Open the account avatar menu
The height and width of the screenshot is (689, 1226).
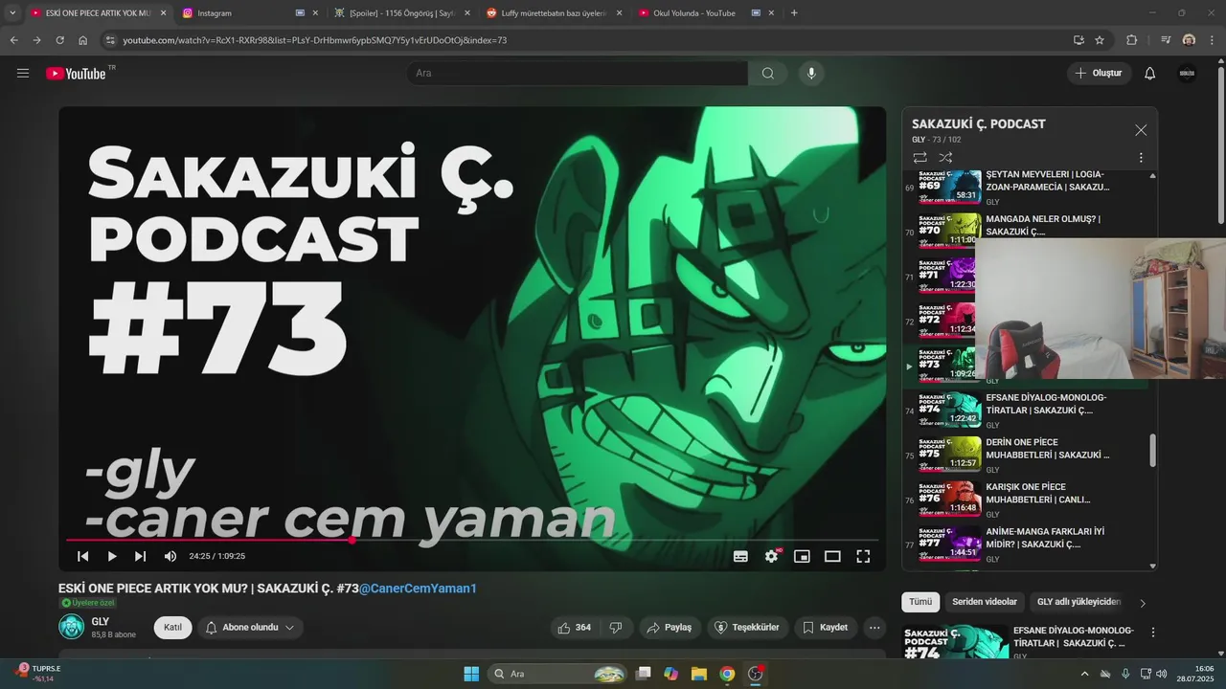1187,74
